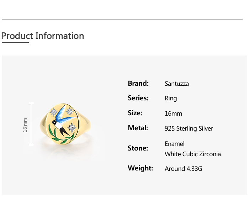This screenshot has width=249, height=216.
Task: Click the Ring series value
Action: click(x=171, y=99)
